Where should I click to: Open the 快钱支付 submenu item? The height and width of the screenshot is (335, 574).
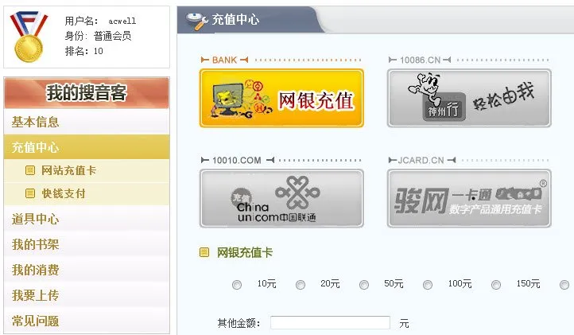click(87, 193)
